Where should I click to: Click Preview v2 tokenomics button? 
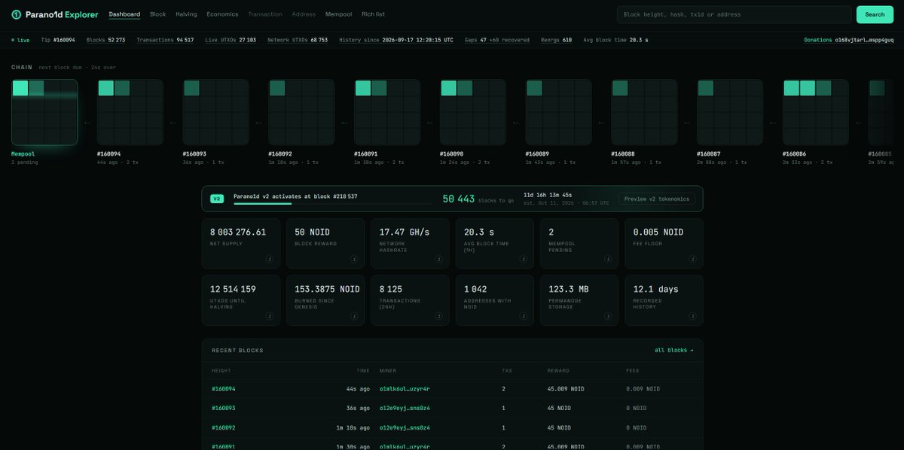tap(657, 199)
